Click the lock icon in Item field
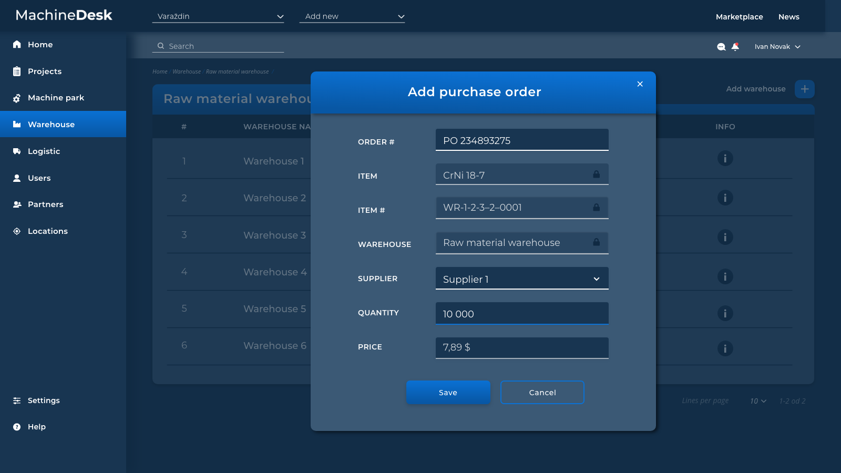The height and width of the screenshot is (473, 841). 596,174
